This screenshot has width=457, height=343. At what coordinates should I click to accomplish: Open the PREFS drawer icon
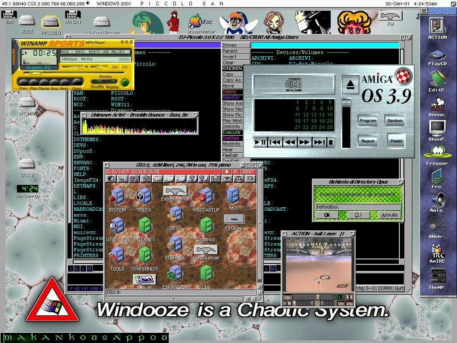pos(144,197)
